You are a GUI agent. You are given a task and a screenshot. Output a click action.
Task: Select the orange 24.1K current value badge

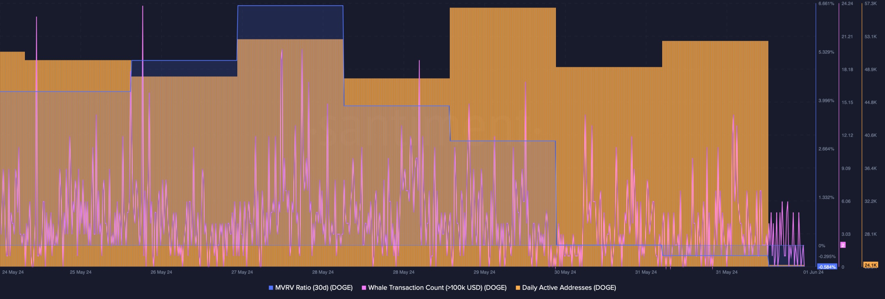(870, 265)
